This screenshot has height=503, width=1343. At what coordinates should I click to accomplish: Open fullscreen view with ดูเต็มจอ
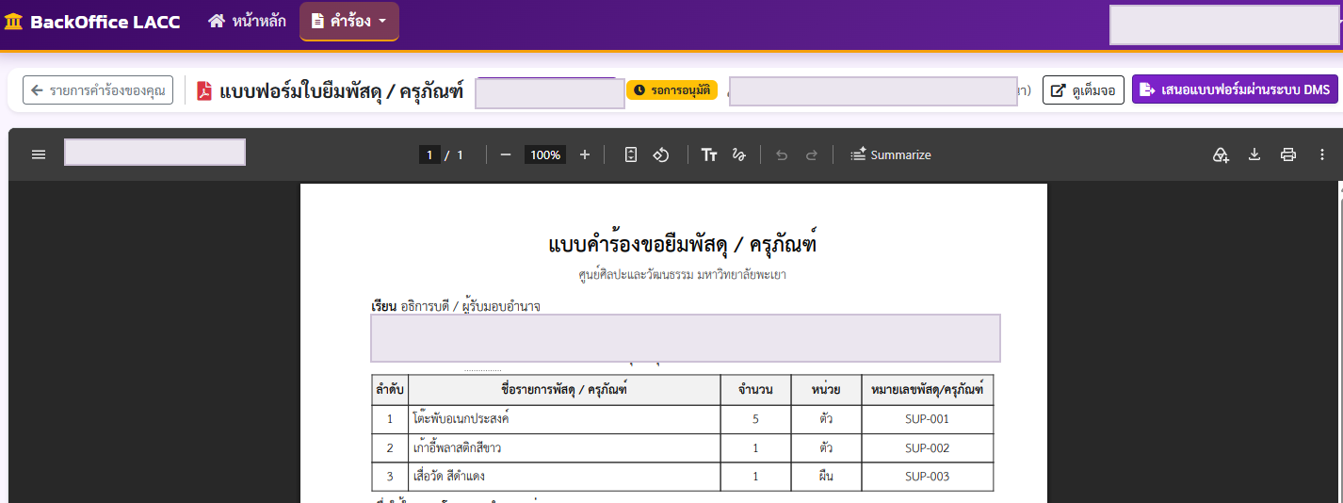pos(1083,90)
